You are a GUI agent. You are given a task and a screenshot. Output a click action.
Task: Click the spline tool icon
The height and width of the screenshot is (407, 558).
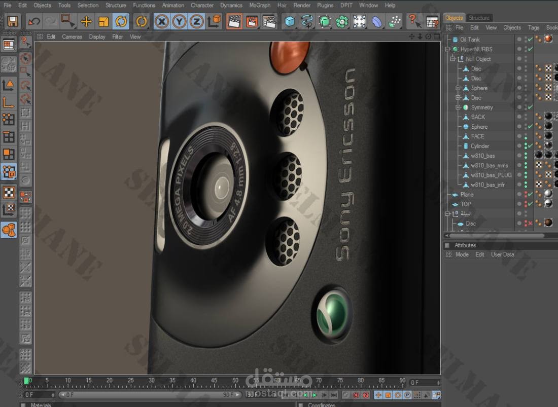pos(307,21)
